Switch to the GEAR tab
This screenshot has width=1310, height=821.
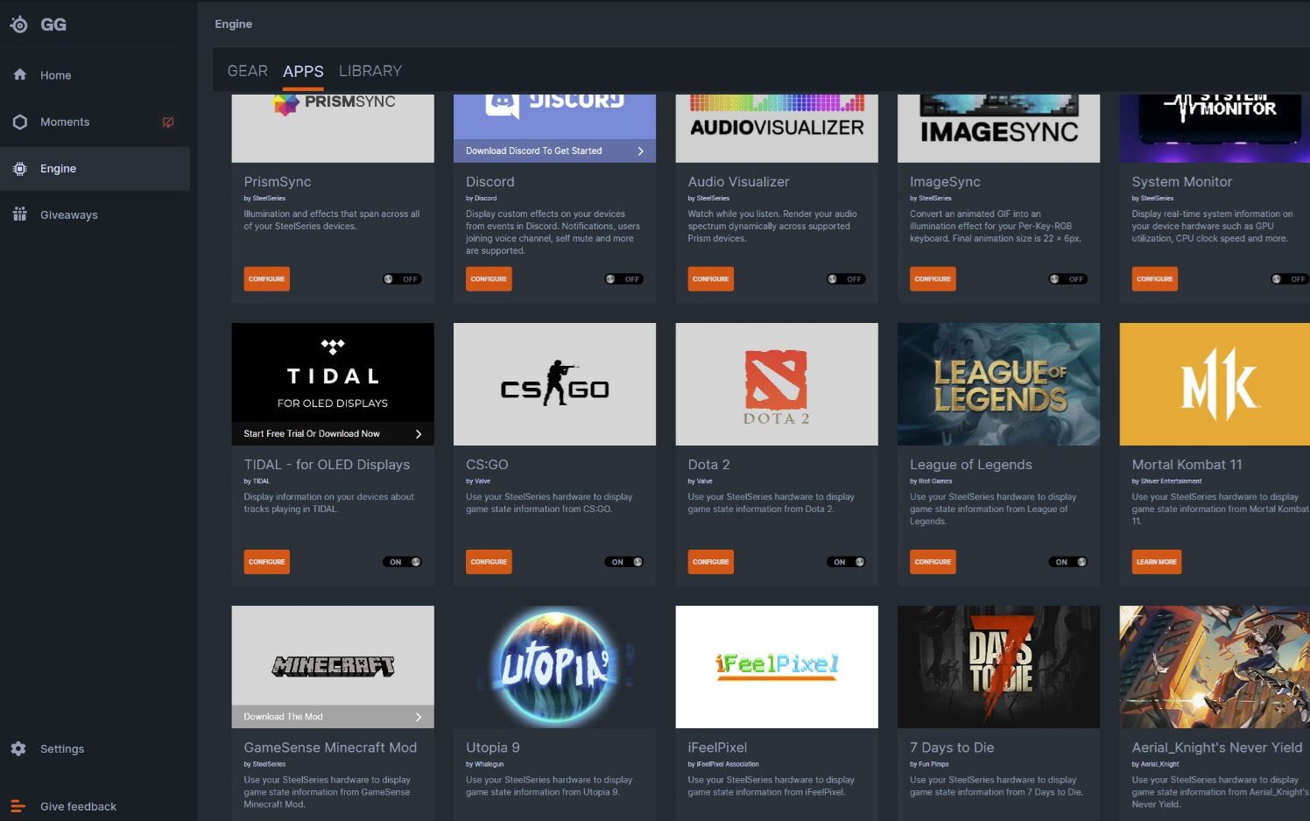[x=248, y=71]
